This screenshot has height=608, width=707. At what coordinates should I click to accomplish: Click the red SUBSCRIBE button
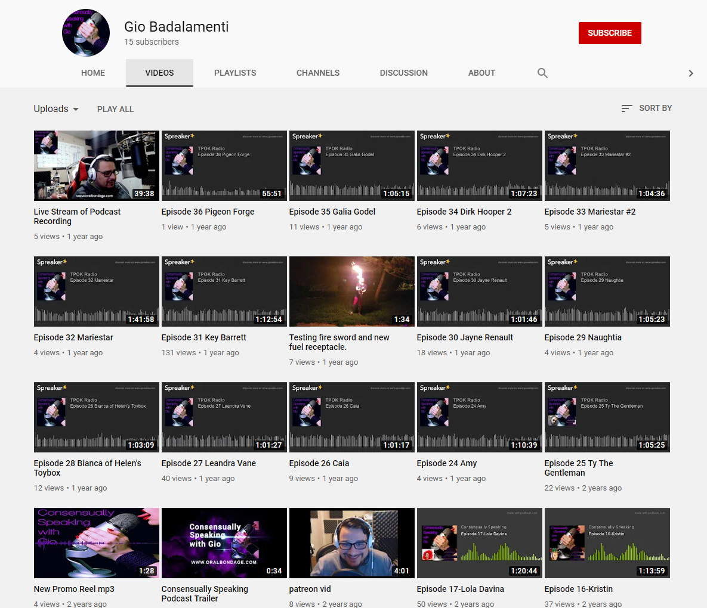610,33
